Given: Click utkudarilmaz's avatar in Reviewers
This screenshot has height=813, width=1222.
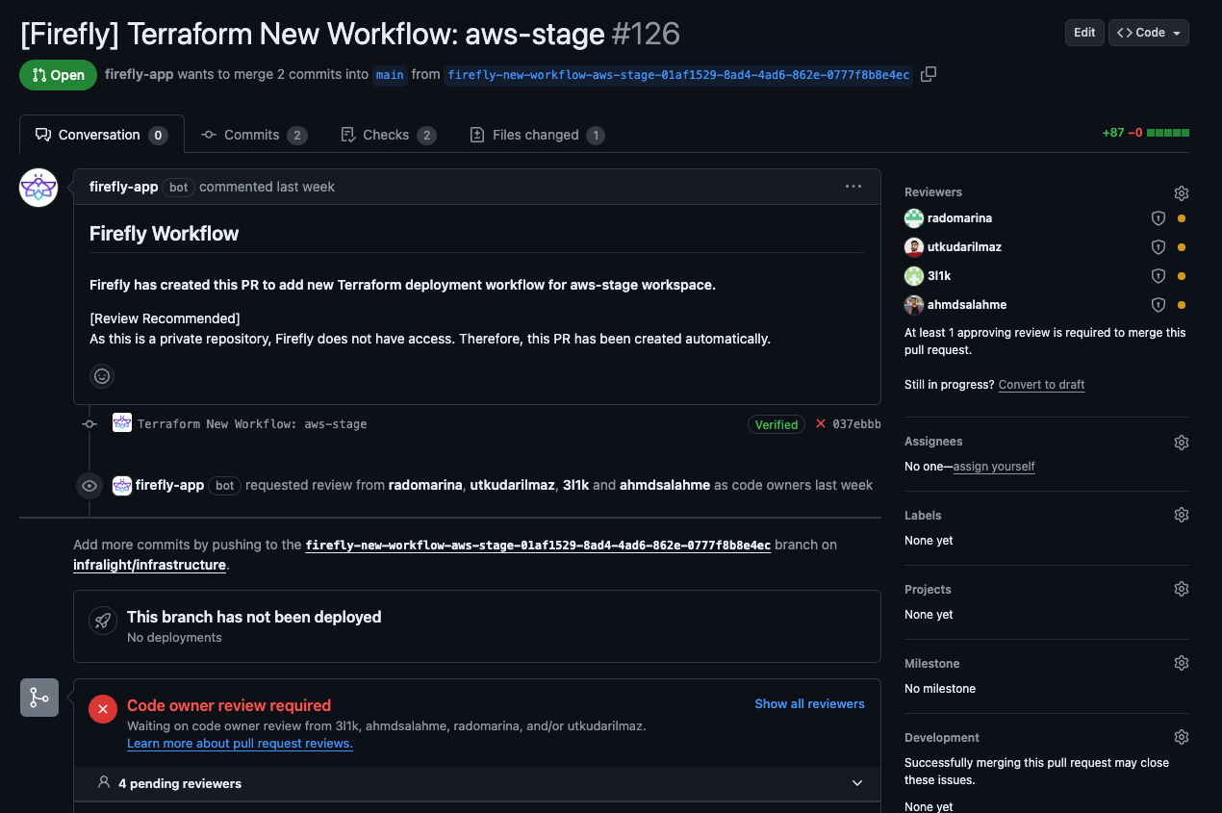Looking at the screenshot, I should pyautogui.click(x=914, y=247).
